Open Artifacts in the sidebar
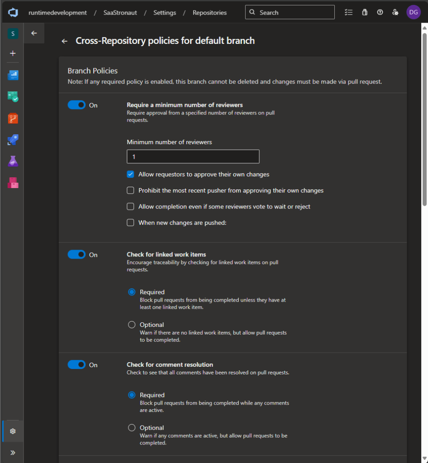The image size is (428, 463). click(x=13, y=183)
